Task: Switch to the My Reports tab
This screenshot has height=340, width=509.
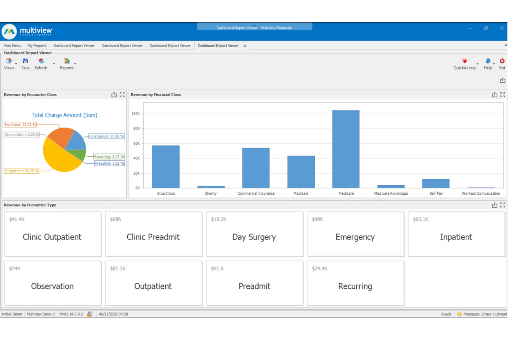Action: (x=37, y=45)
